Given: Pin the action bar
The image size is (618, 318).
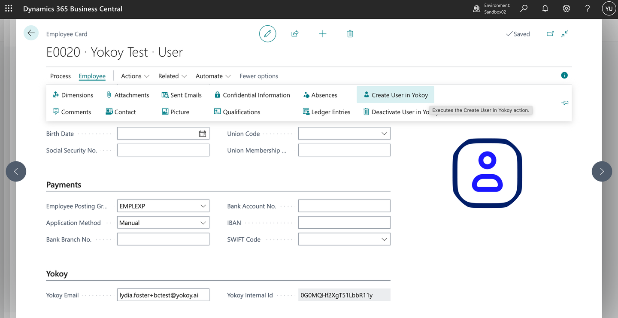Looking at the screenshot, I should click(565, 103).
